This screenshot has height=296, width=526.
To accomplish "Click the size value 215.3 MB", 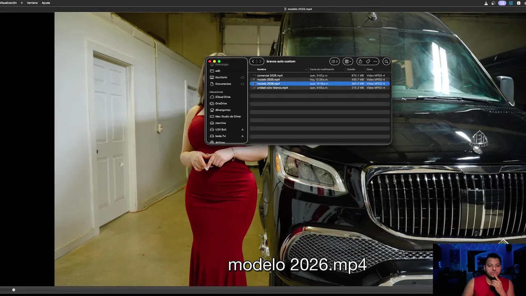I will pyautogui.click(x=358, y=88).
